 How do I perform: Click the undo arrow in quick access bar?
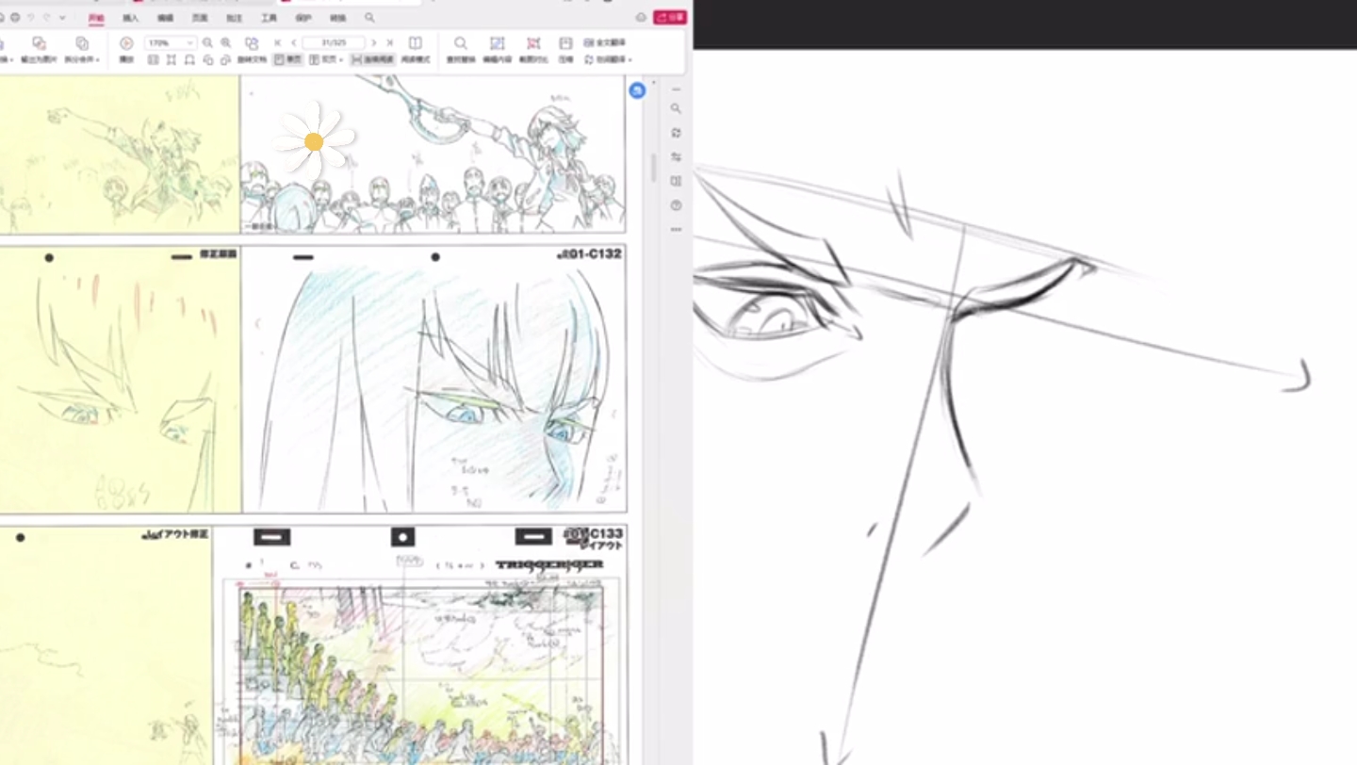coord(31,18)
